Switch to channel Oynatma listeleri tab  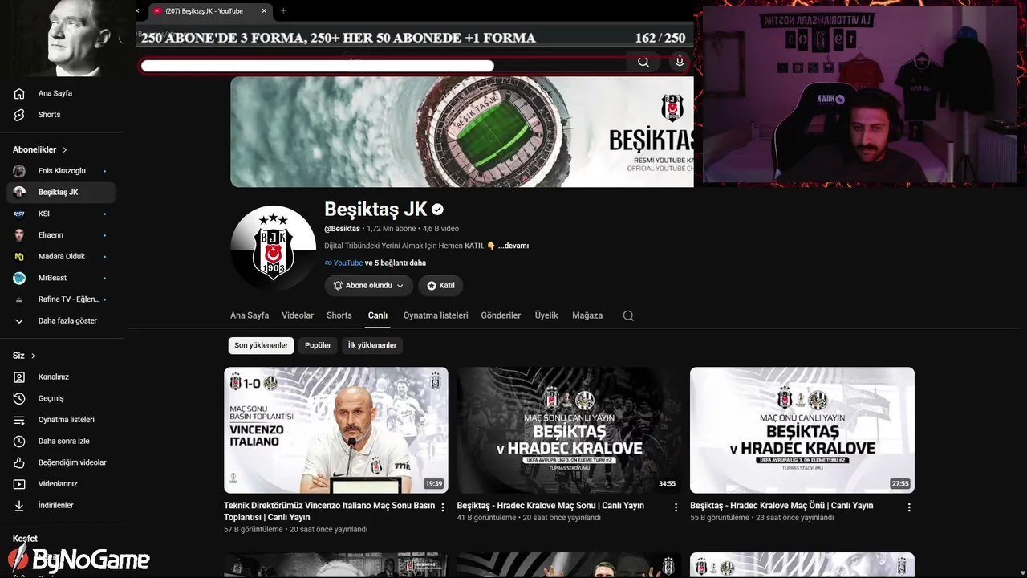click(x=436, y=315)
